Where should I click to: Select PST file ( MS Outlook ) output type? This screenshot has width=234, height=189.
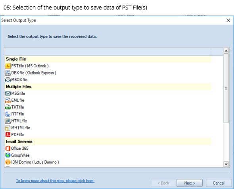(x=30, y=66)
